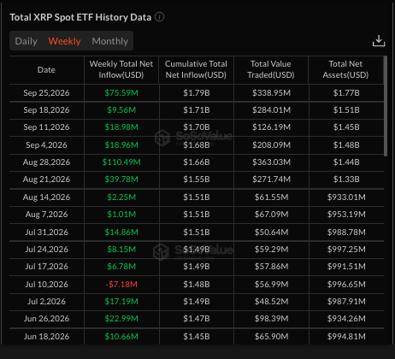This screenshot has height=359, width=395.
Task: Click the $1.47B cumulative inflow value
Action: (x=197, y=319)
